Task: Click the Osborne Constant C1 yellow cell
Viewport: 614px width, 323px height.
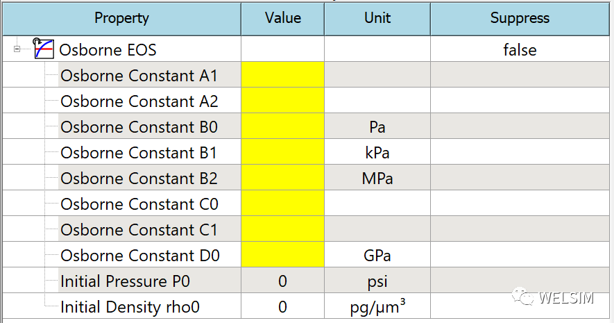Action: (283, 229)
